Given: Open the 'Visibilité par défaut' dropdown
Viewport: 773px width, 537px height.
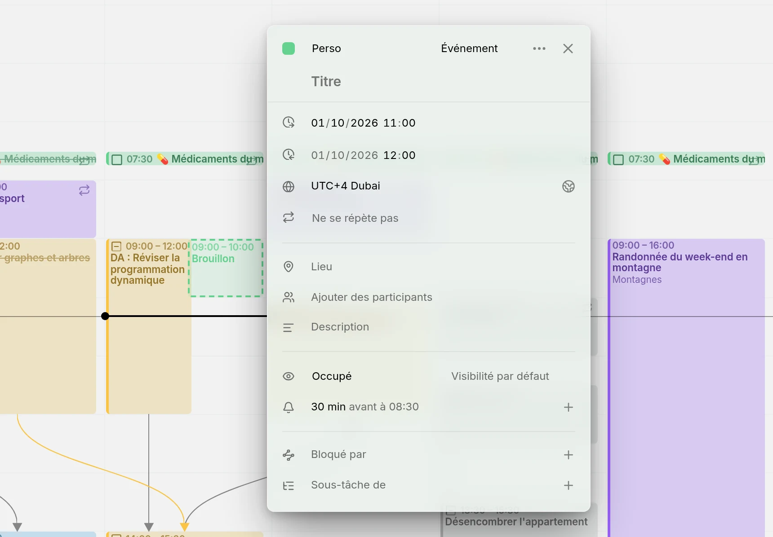Looking at the screenshot, I should pos(500,376).
